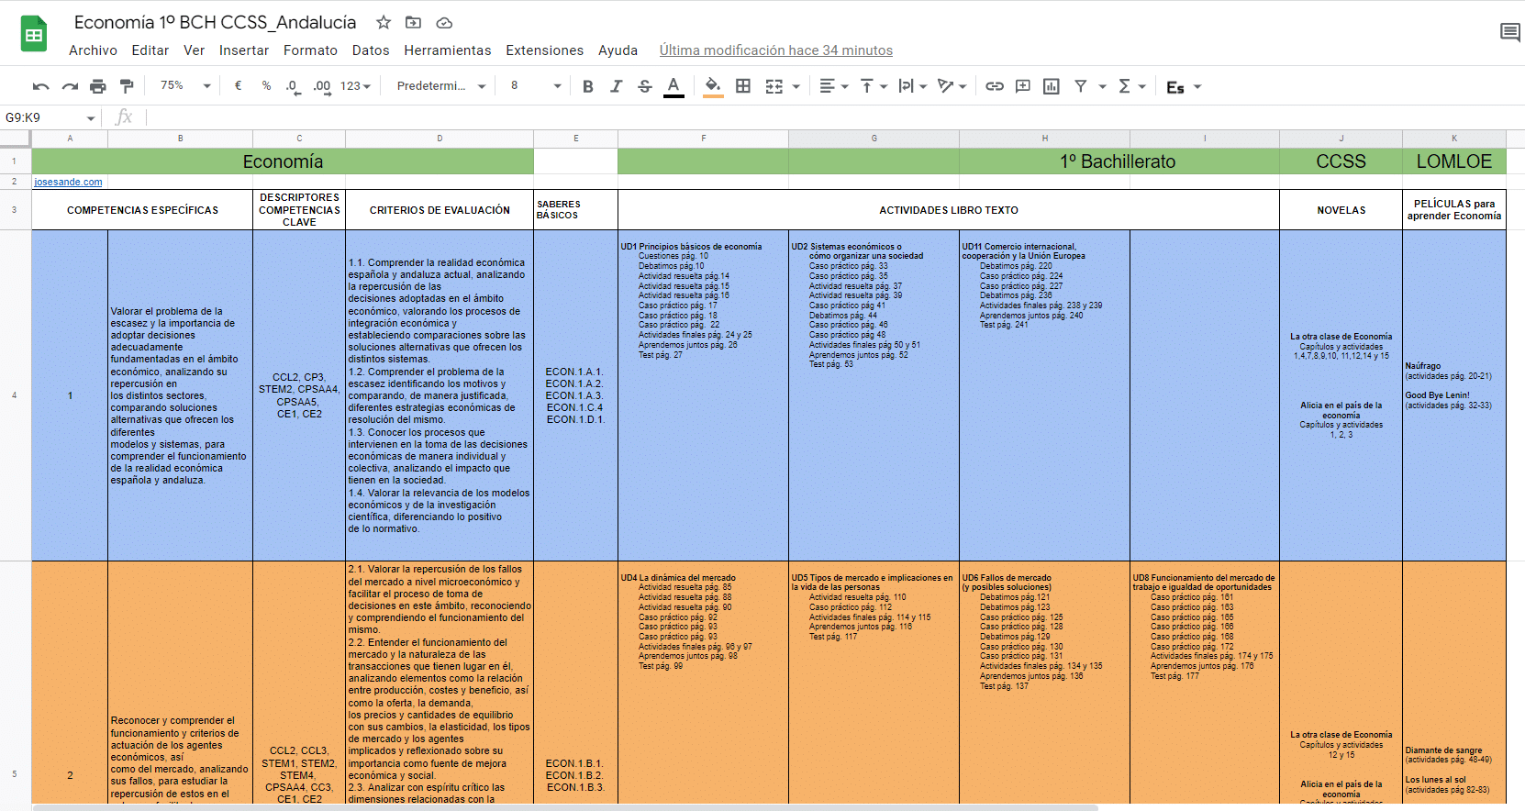The height and width of the screenshot is (811, 1525).
Task: Star the document with the star icon
Action: (384, 23)
